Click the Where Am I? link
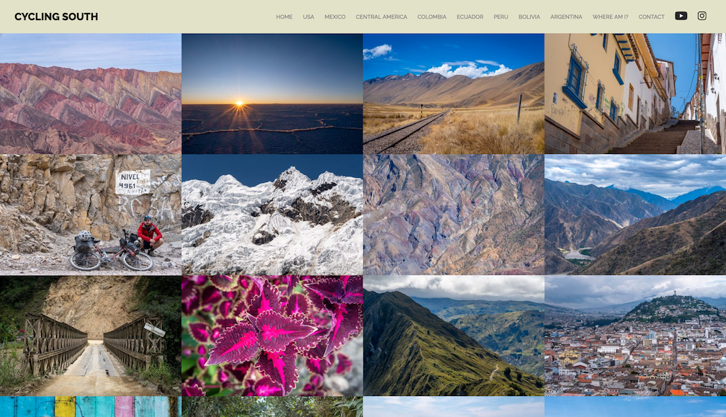The image size is (726, 417). tap(610, 17)
